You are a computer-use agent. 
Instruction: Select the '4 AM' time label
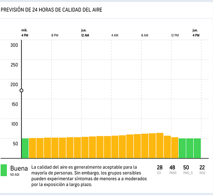(x=115, y=36)
